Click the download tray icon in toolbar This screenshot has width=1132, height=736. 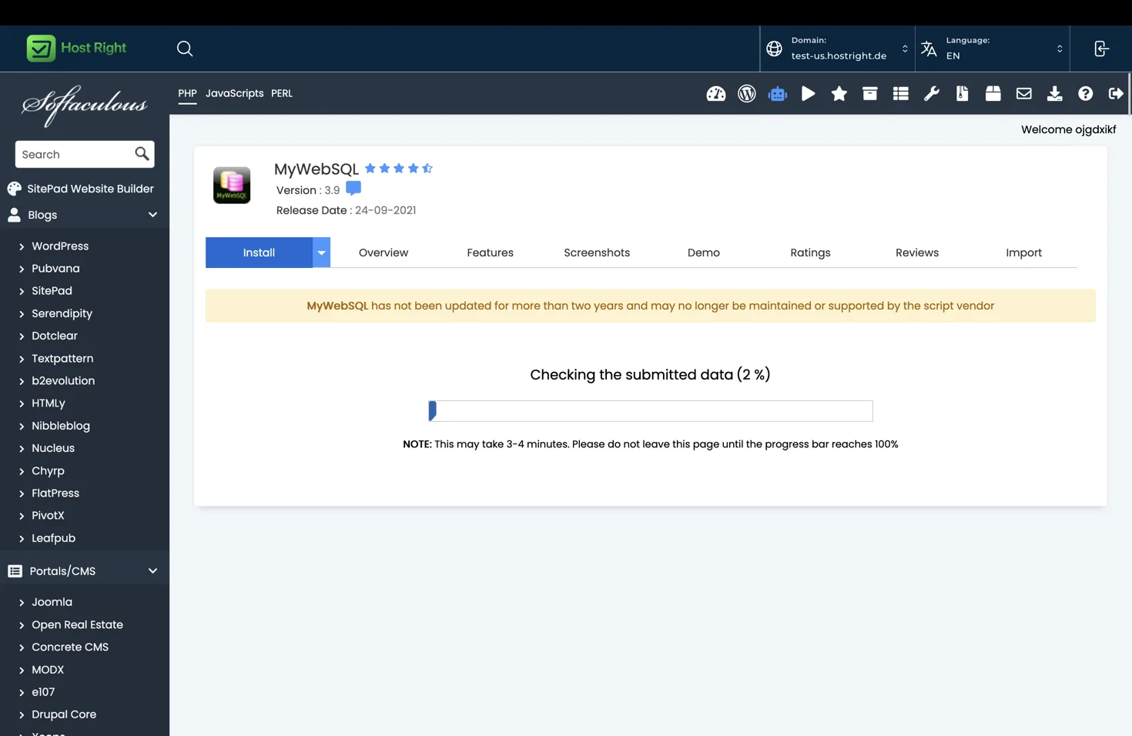click(1054, 94)
